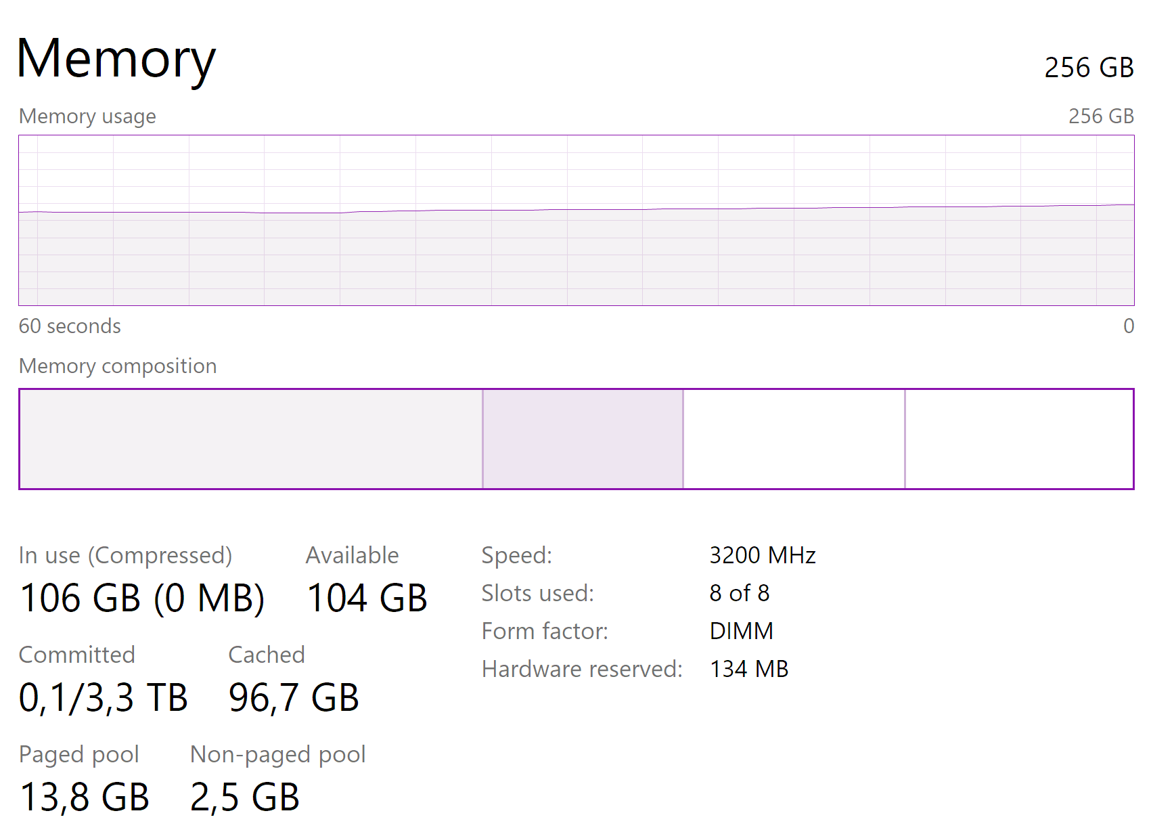Select the 8 of 8 slots used value
The width and height of the screenshot is (1151, 830).
coord(739,593)
